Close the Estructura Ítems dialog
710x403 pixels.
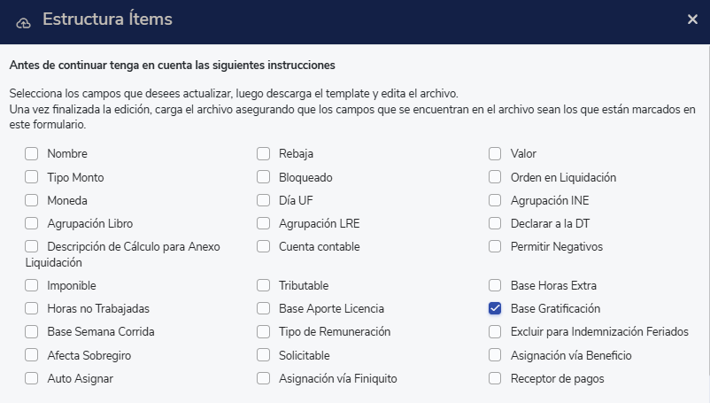pos(692,19)
